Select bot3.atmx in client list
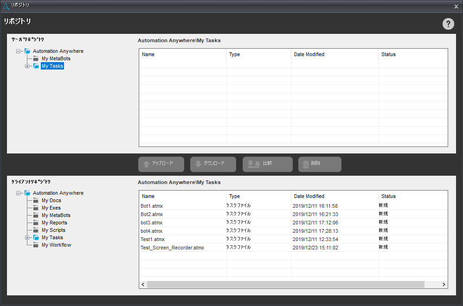Image resolution: width=463 pixels, height=306 pixels. (152, 223)
